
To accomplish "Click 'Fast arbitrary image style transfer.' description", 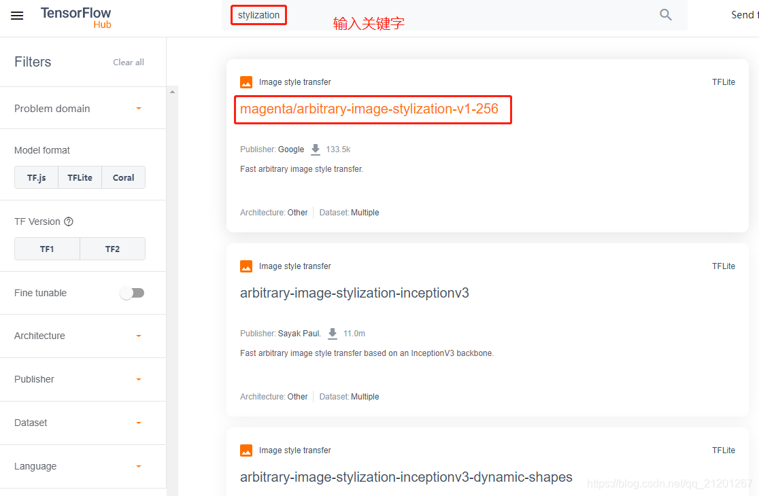I will pos(301,169).
